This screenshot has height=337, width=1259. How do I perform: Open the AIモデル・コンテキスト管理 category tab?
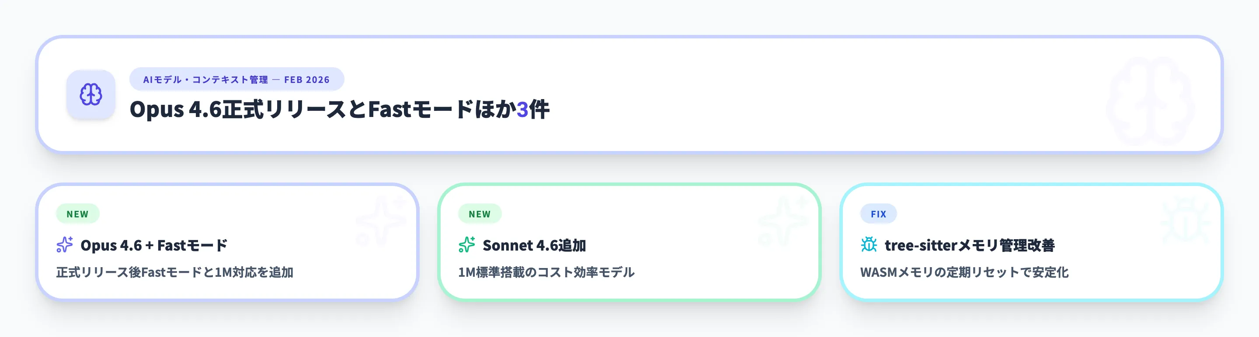[x=205, y=79]
